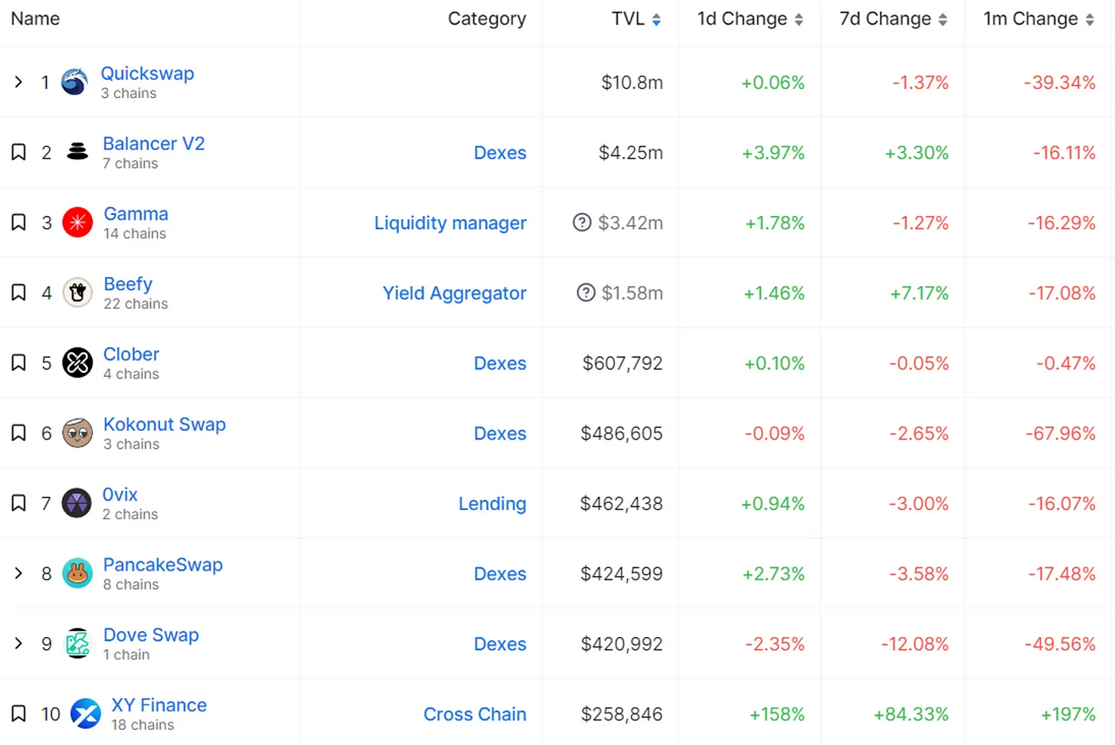Screen dimensions: 1115x745
Task: Click the Beefy cow logo icon
Action: [77, 292]
